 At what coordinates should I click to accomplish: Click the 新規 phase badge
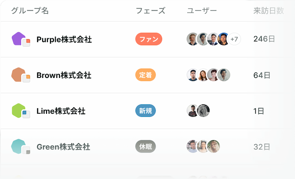145,111
